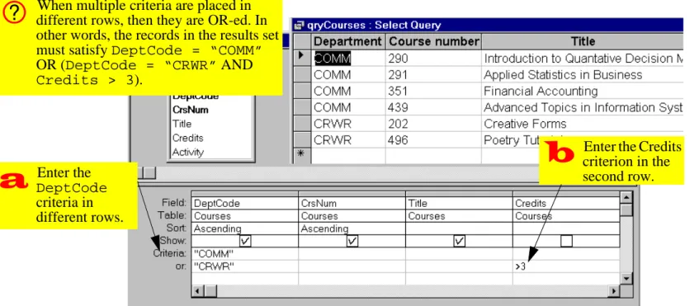Click the Credits Field cell in design grid
Viewport: 699px width, 306px height.
pyautogui.click(x=566, y=203)
